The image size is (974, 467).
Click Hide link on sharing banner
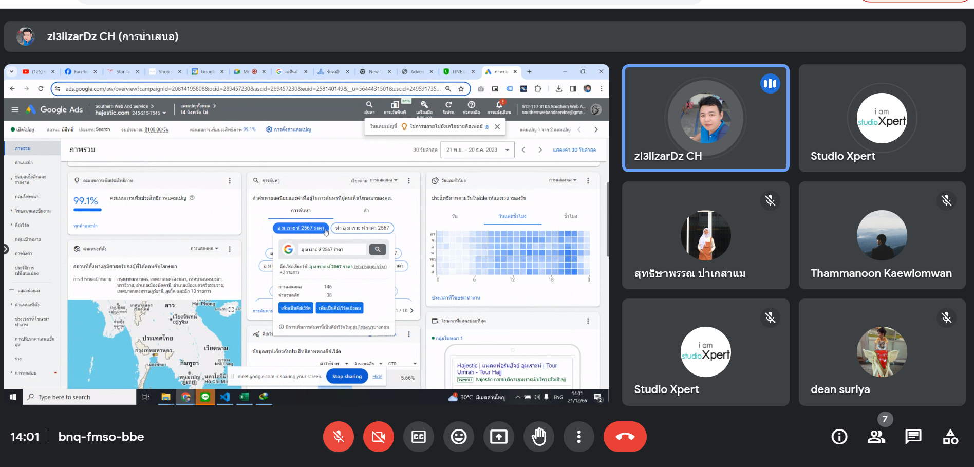point(378,377)
